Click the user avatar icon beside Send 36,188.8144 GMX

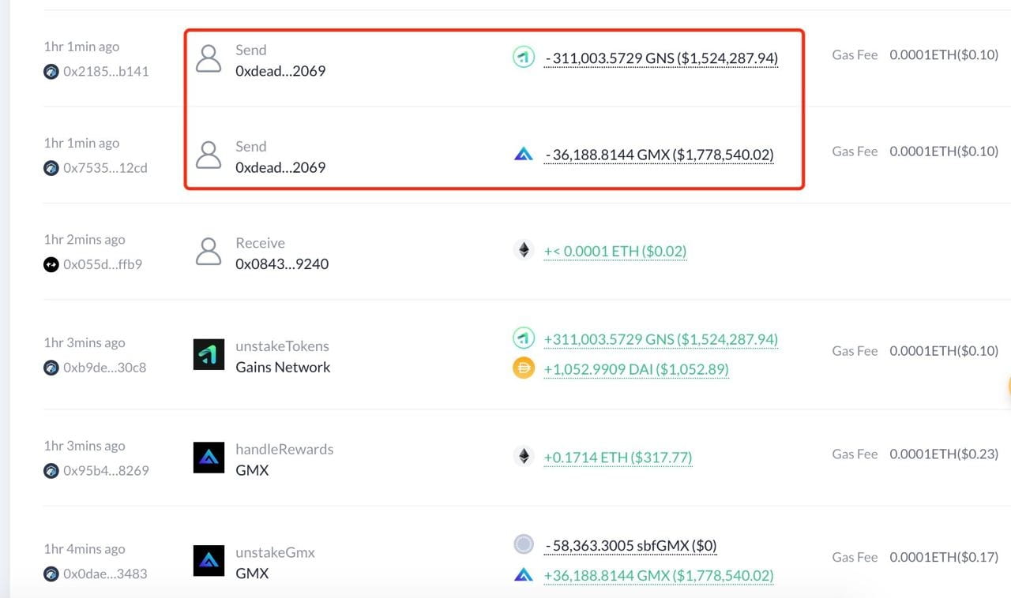tap(209, 155)
